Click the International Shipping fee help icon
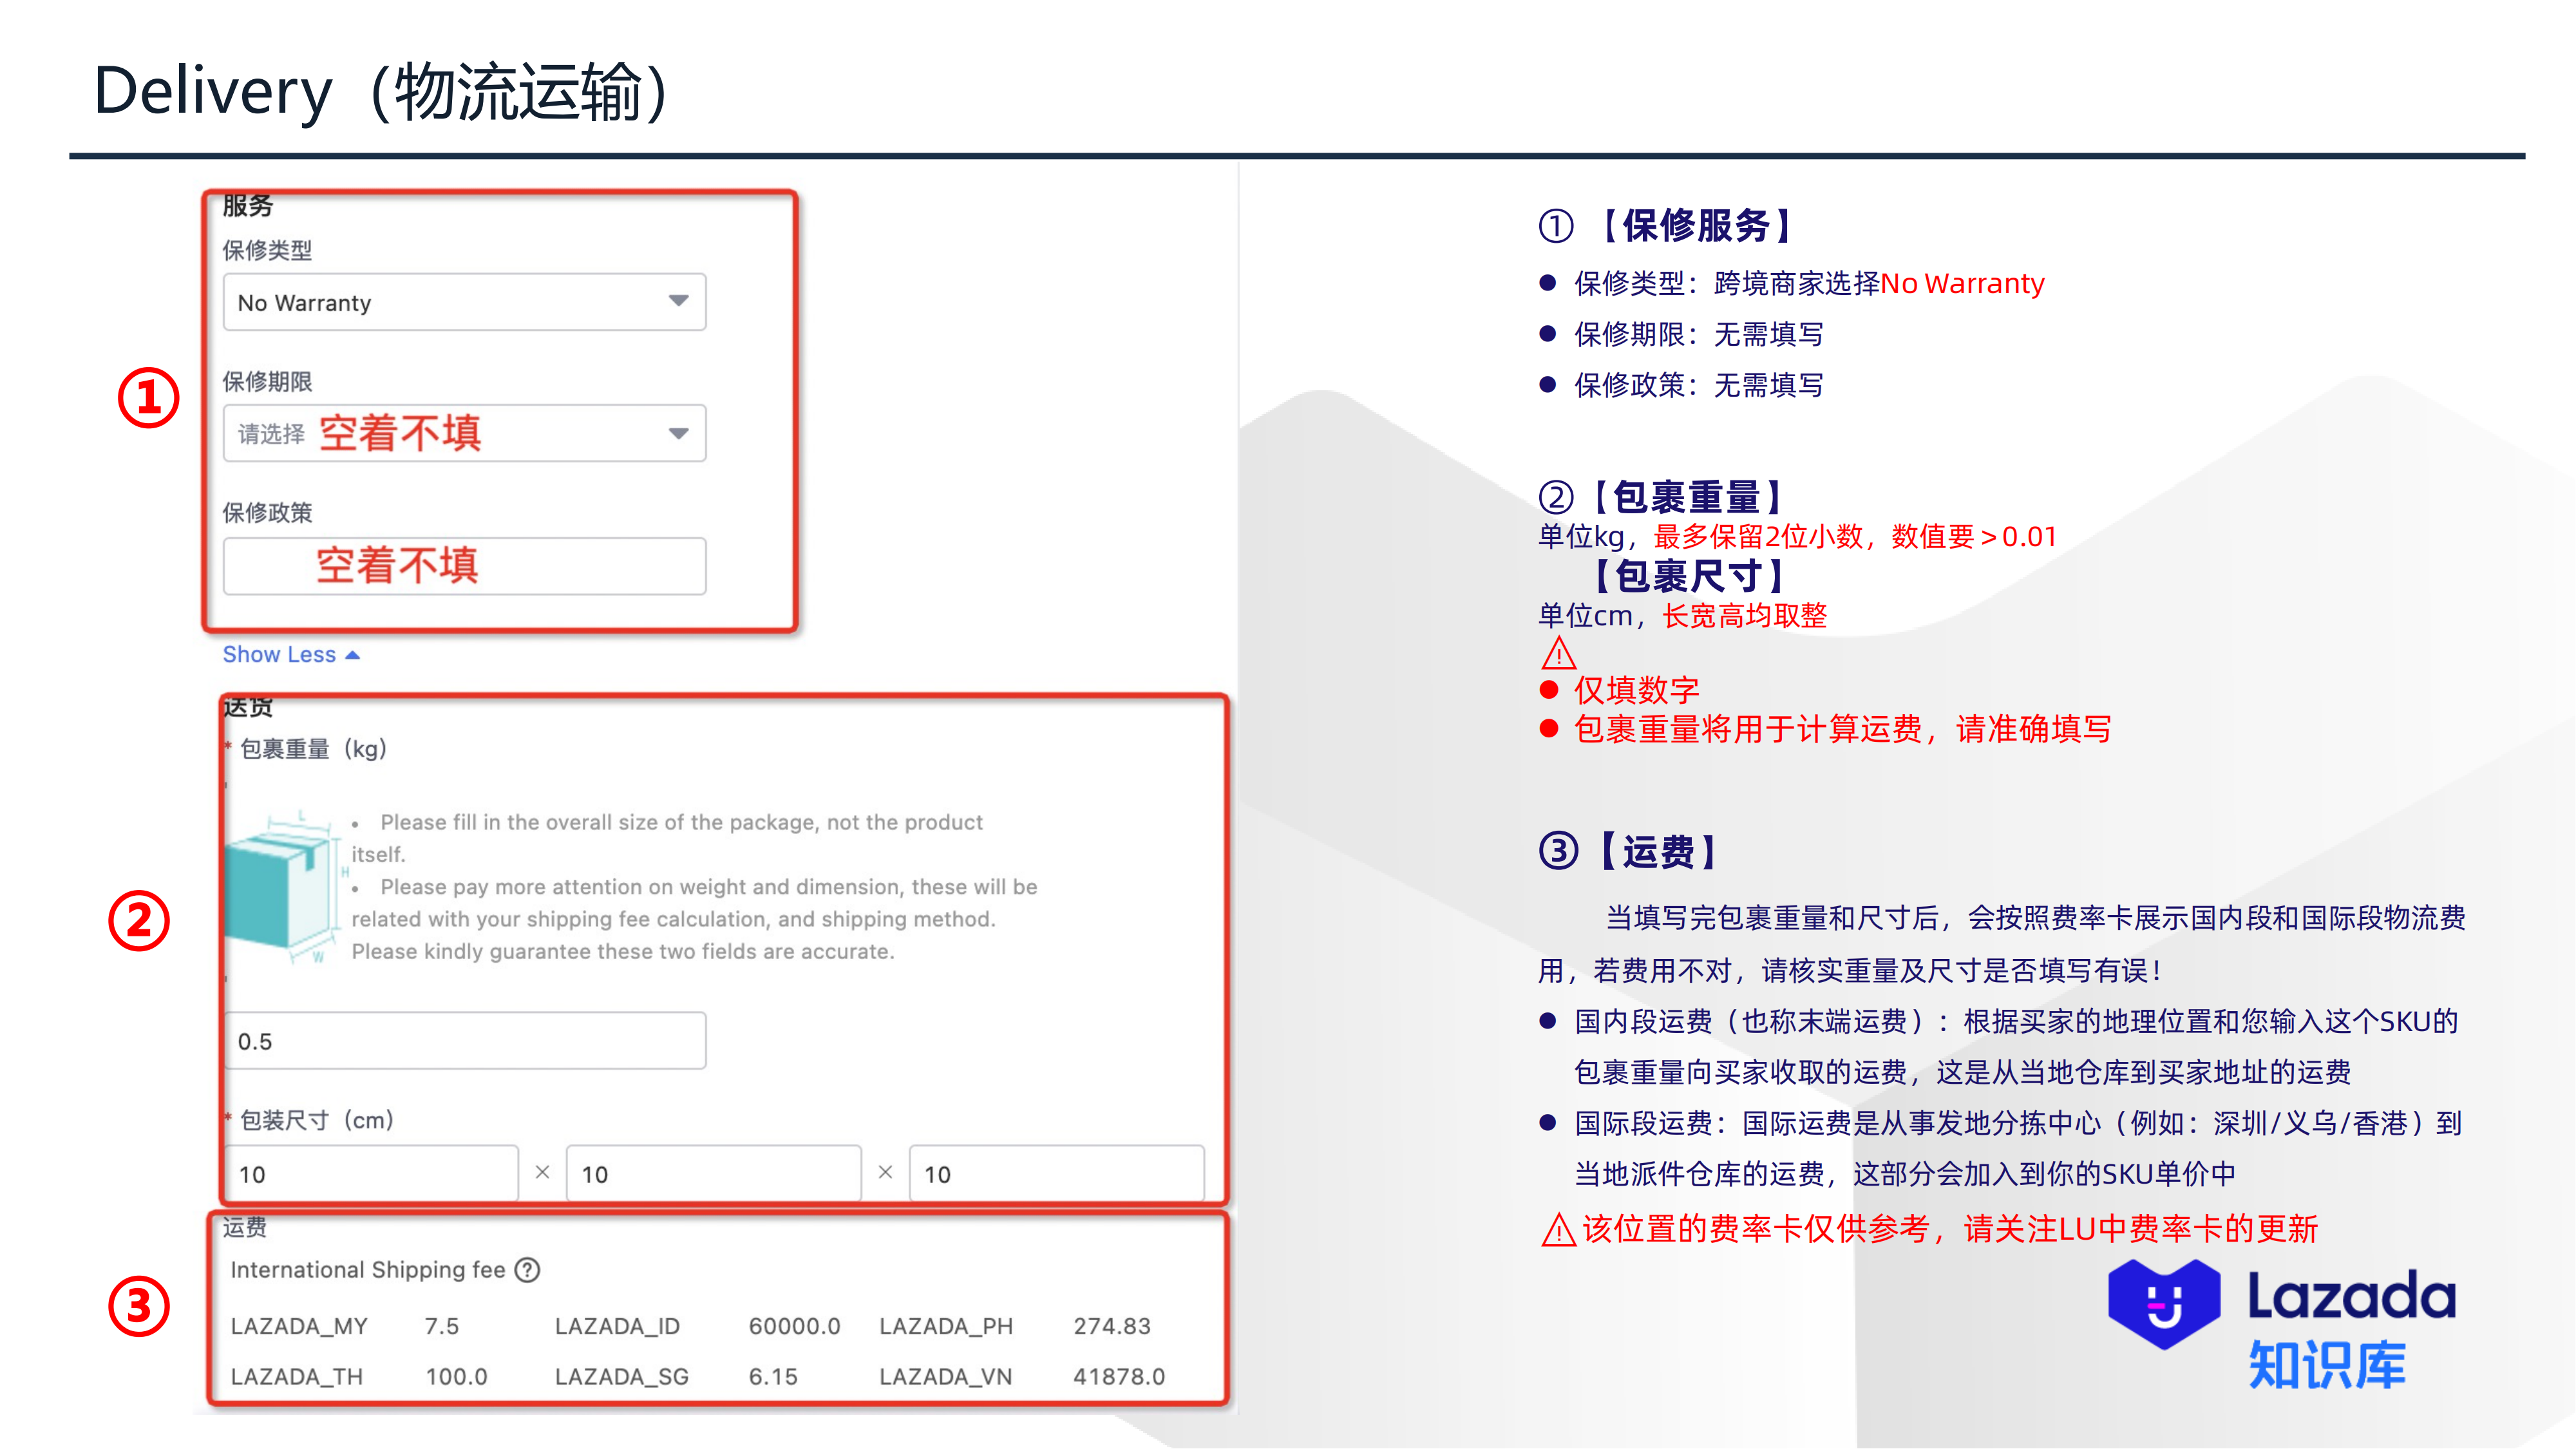This screenshot has width=2576, height=1449. 527,1270
